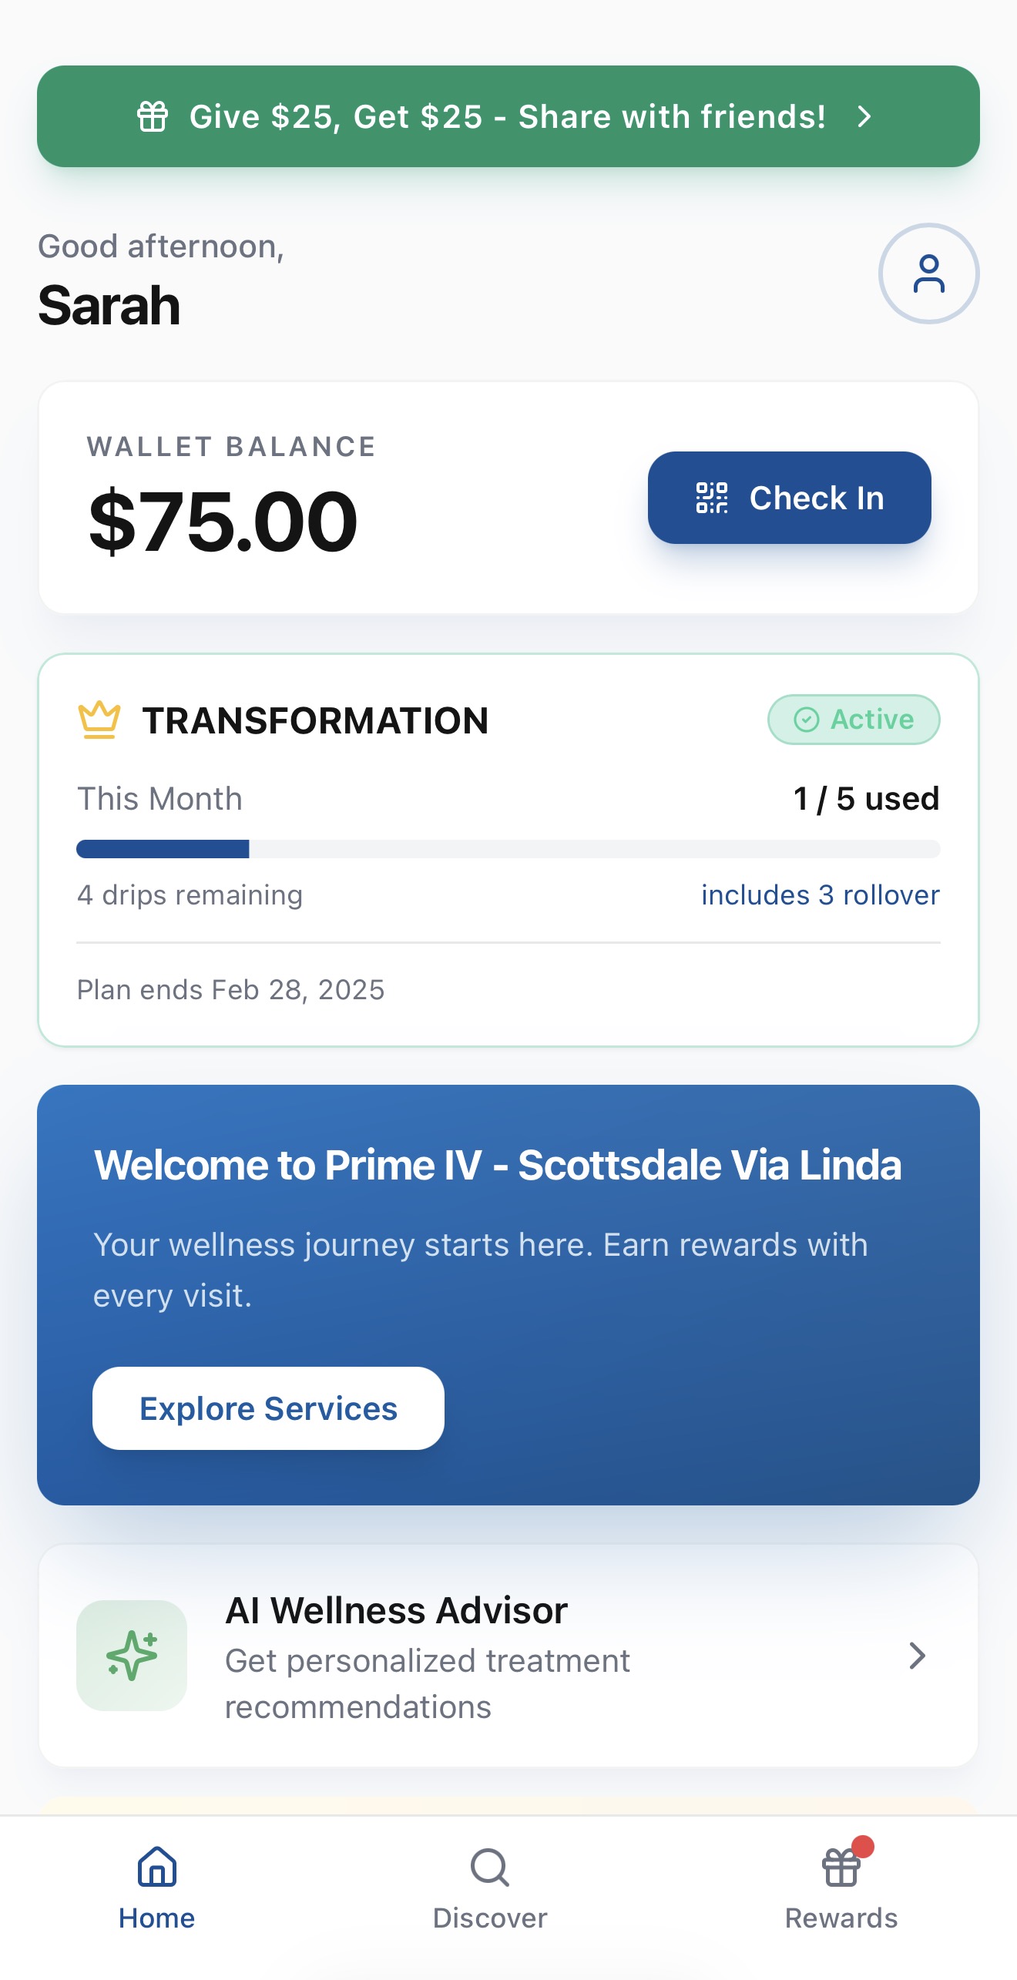This screenshot has width=1017, height=1980.
Task: Expand referral banner via right chevron
Action: click(x=864, y=117)
